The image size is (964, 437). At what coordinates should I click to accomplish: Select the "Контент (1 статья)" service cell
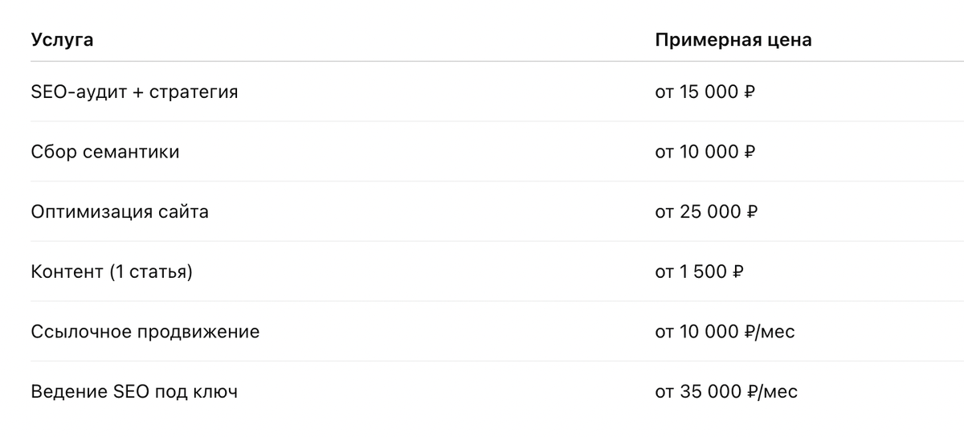point(112,272)
